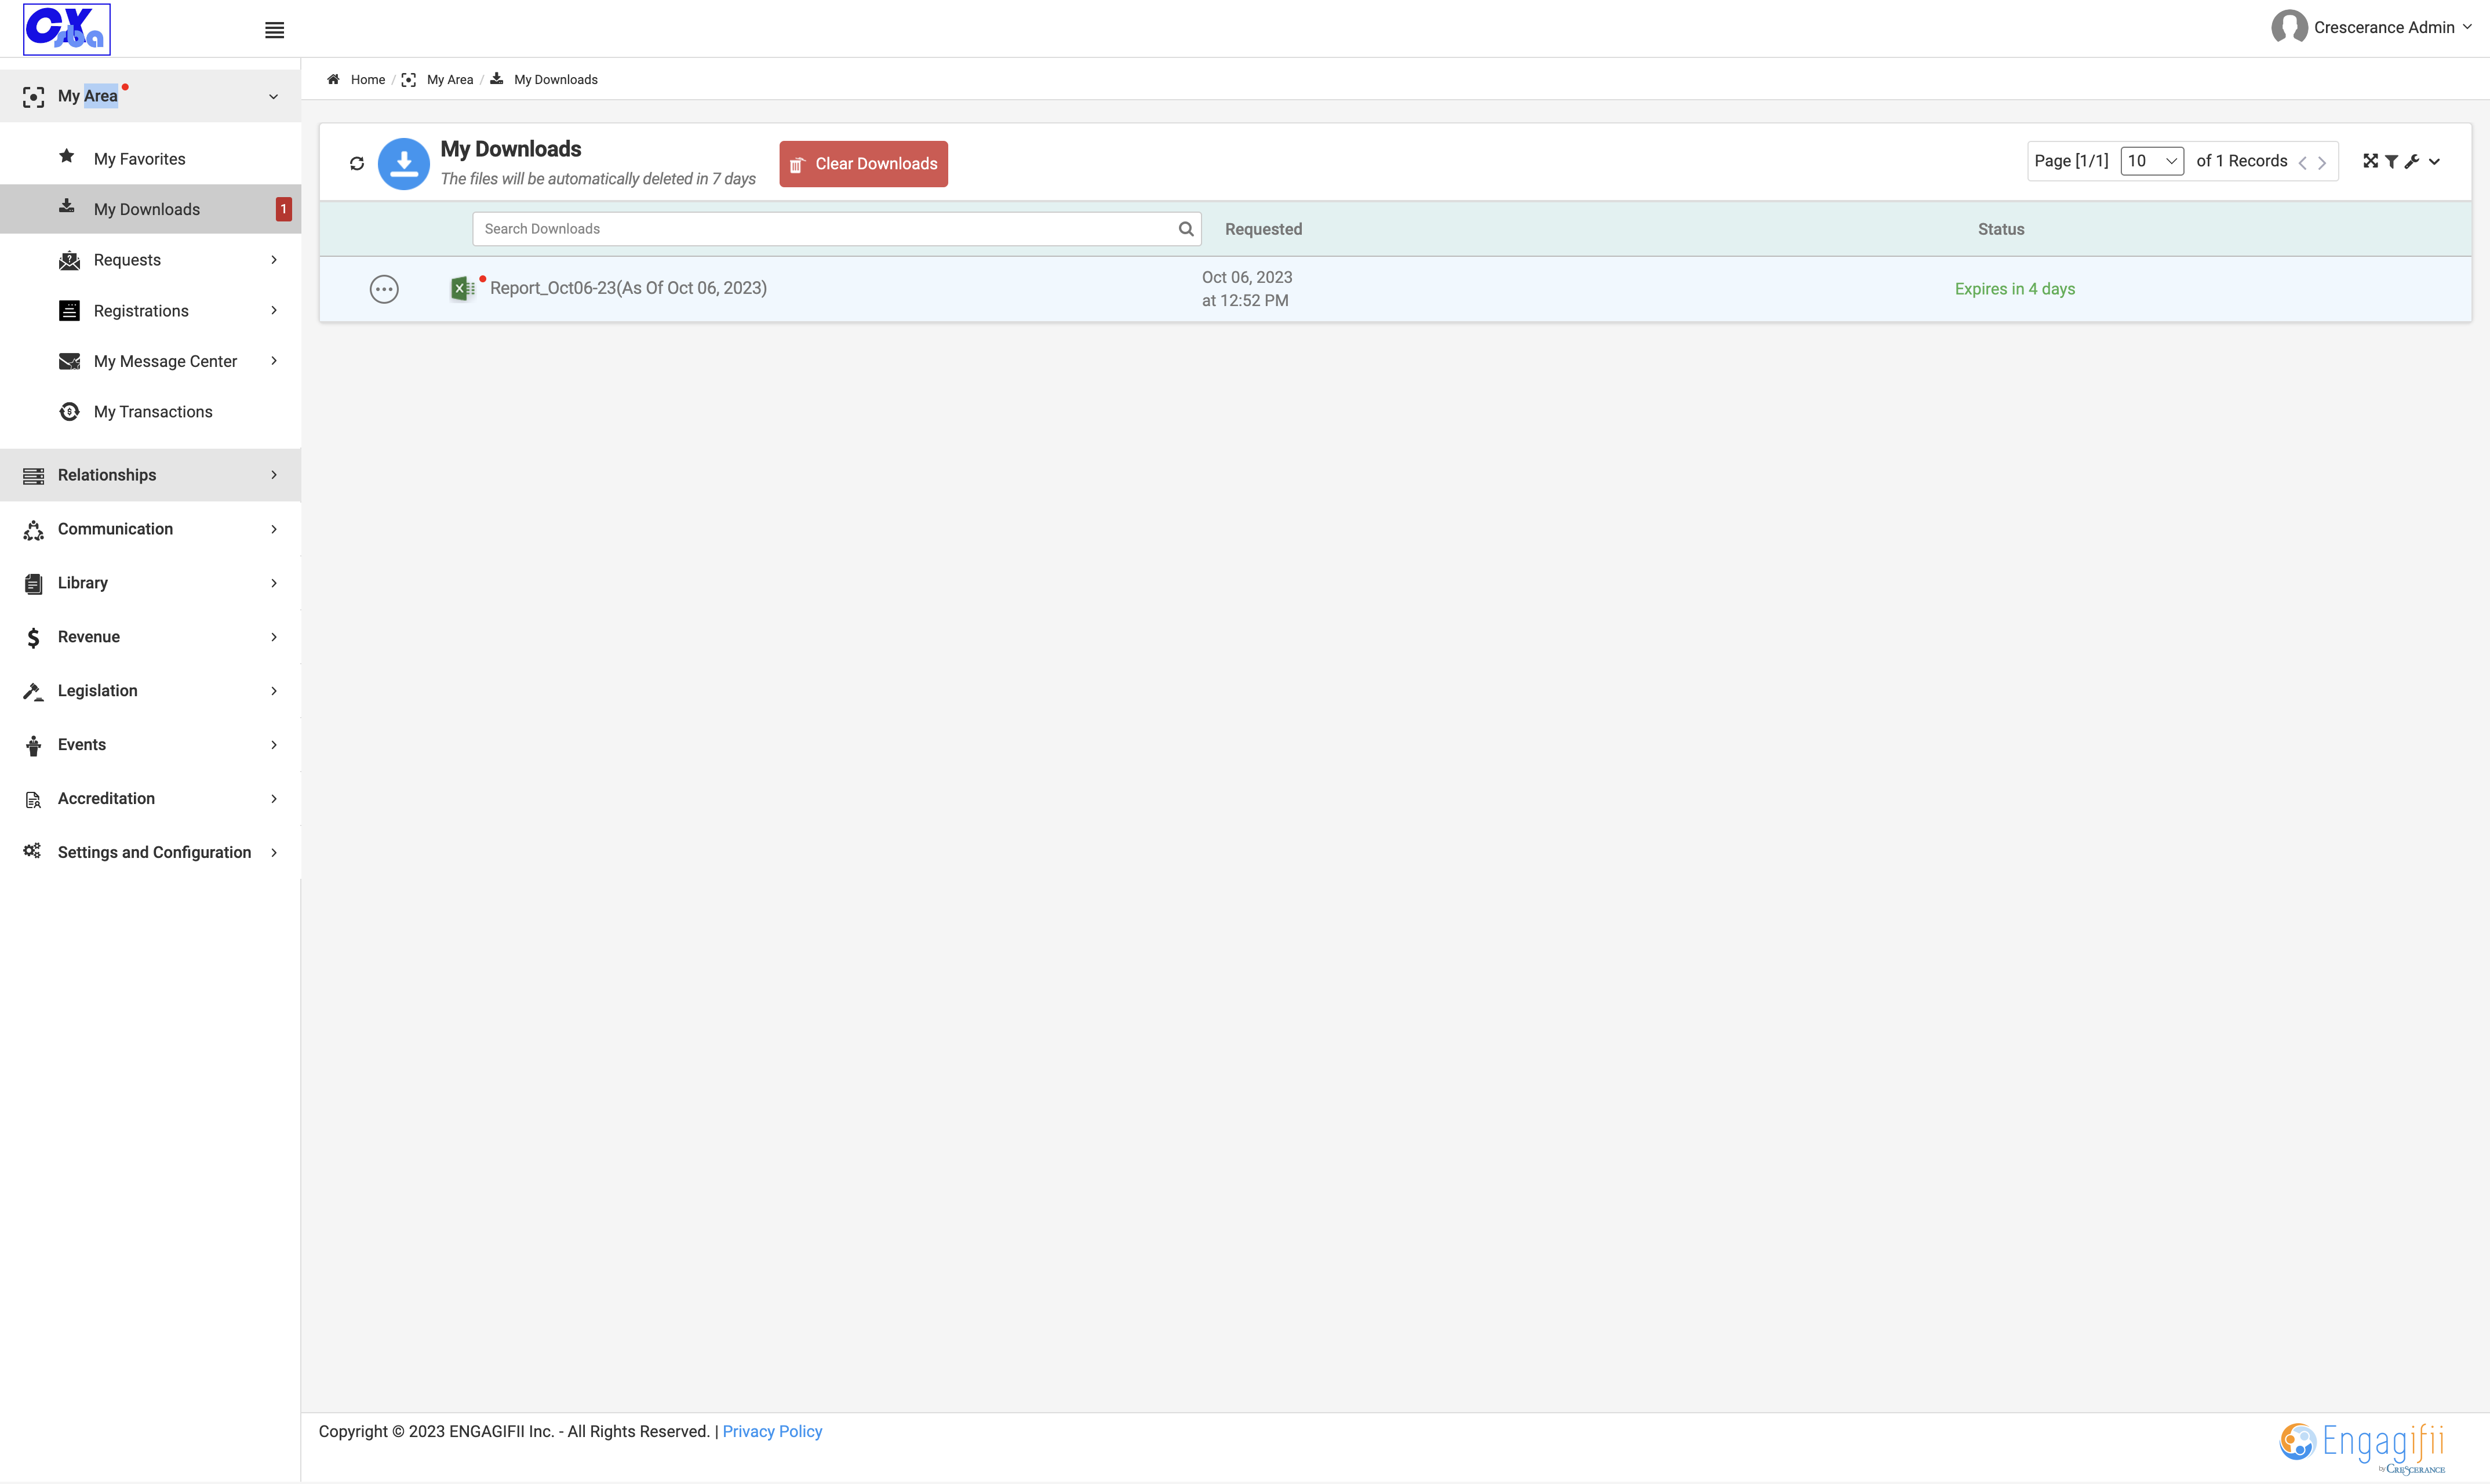Open My Transactions
2490x1484 pixels.
pos(153,412)
